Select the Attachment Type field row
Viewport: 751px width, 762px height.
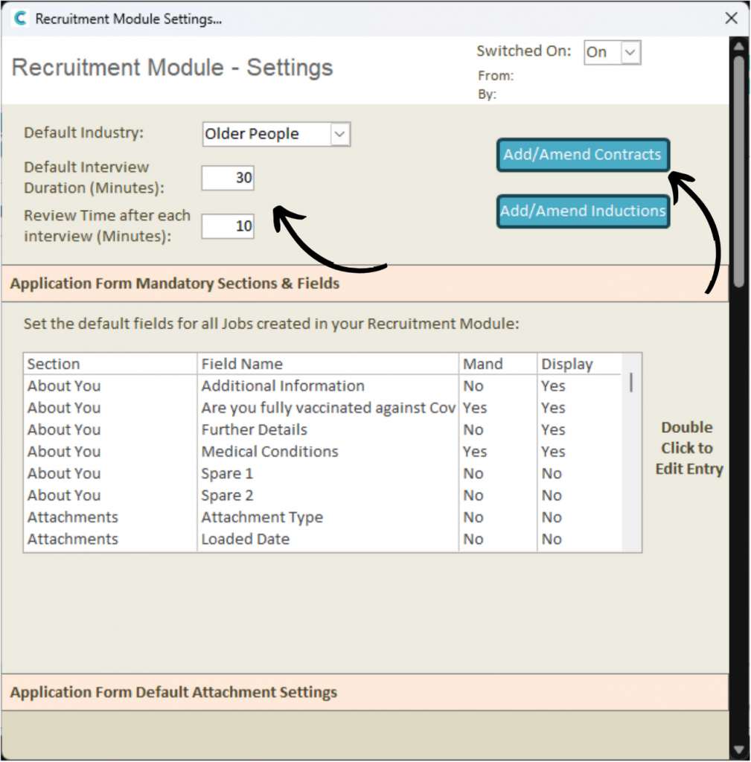[323, 517]
